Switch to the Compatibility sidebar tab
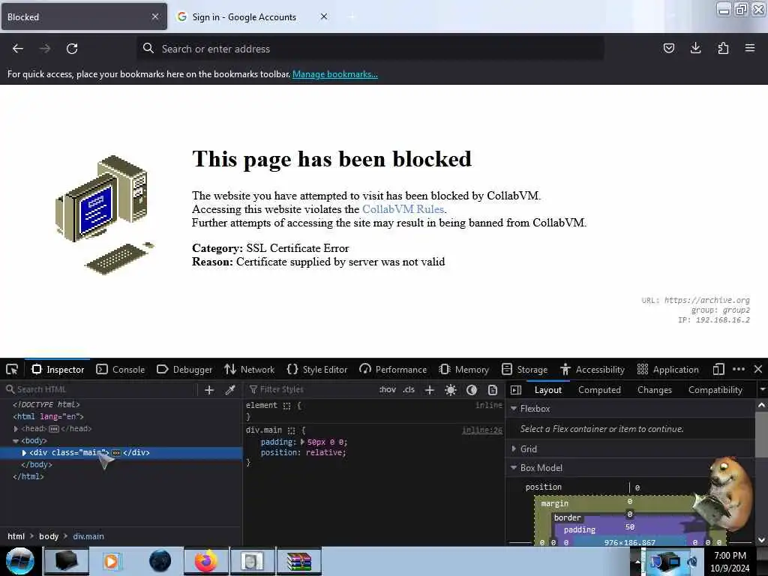Image resolution: width=768 pixels, height=576 pixels. point(715,390)
